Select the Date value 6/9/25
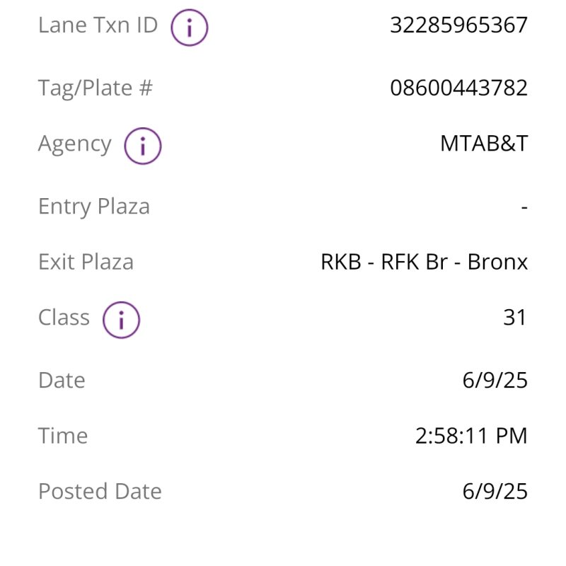Viewport: 566px width, 566px height. pos(495,380)
